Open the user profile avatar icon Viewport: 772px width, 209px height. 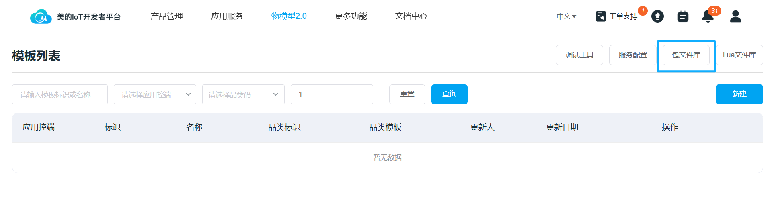click(735, 16)
